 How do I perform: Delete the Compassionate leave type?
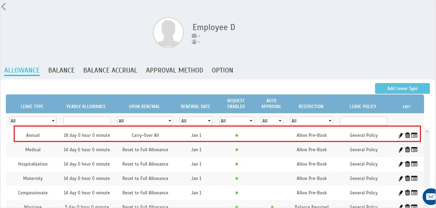407,193
